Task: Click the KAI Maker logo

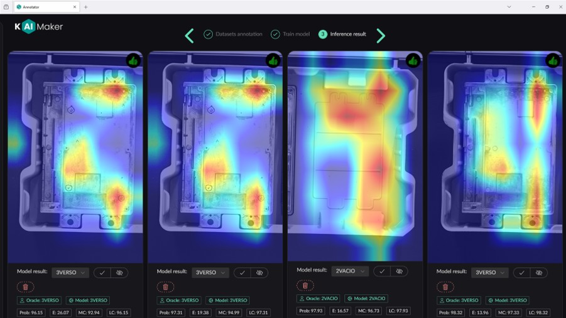Action: click(x=39, y=27)
